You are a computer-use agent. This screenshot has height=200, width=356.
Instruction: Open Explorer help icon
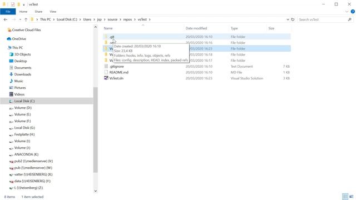353,12
